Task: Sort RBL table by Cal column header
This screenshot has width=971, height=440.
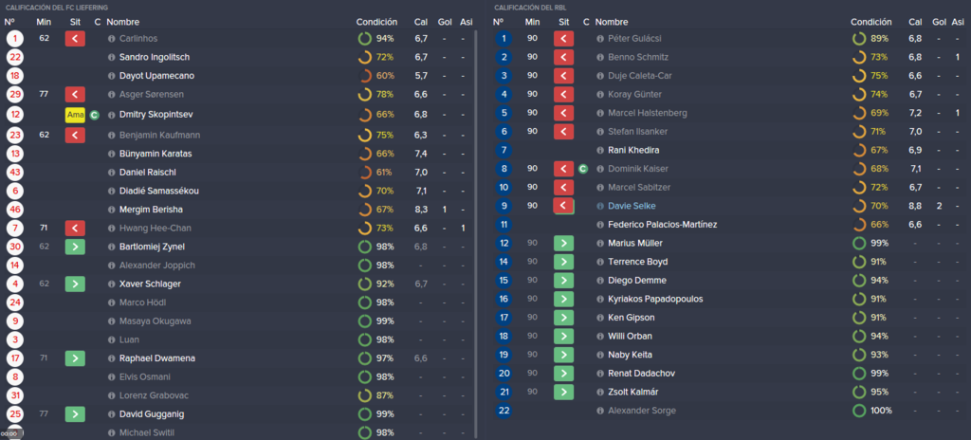Action: pos(915,22)
